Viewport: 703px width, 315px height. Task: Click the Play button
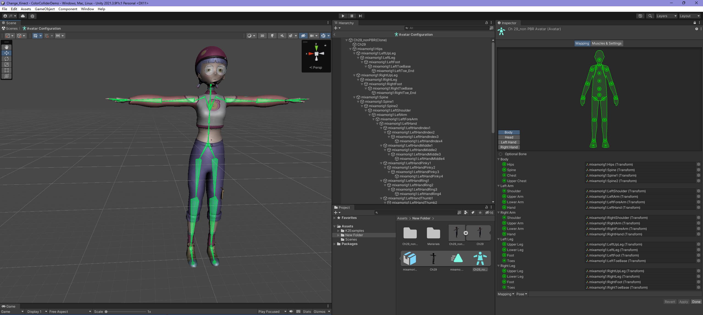(343, 16)
